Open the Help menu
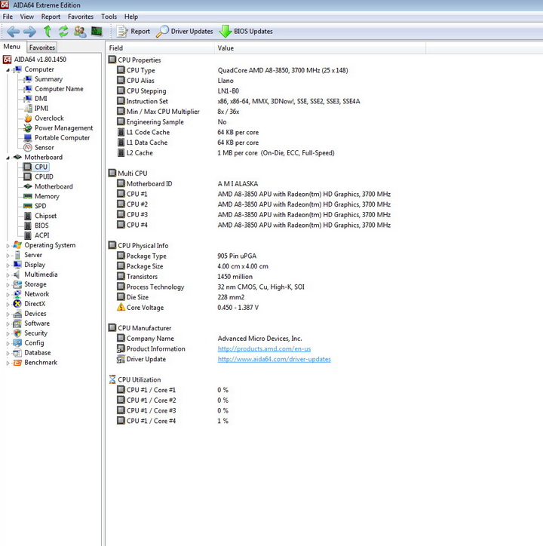The height and width of the screenshot is (546, 543). click(x=131, y=17)
